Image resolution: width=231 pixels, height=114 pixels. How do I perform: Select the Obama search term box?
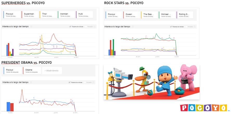click(x=32, y=70)
